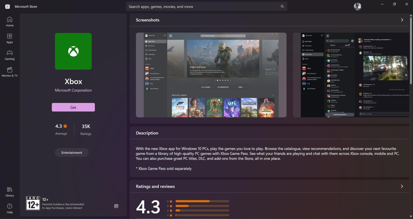Viewport: 413px width, 219px height.
Task: Open the Gaming section
Action: [9, 55]
